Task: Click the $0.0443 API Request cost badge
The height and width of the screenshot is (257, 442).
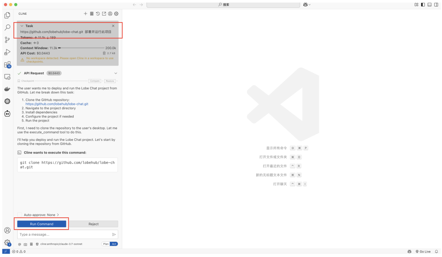Action: (54, 73)
